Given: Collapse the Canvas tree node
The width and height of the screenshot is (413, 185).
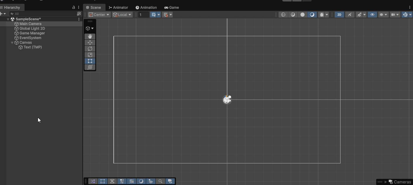Looking at the screenshot, I should (12, 43).
